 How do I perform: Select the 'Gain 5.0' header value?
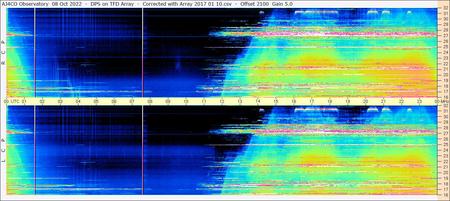282,4
